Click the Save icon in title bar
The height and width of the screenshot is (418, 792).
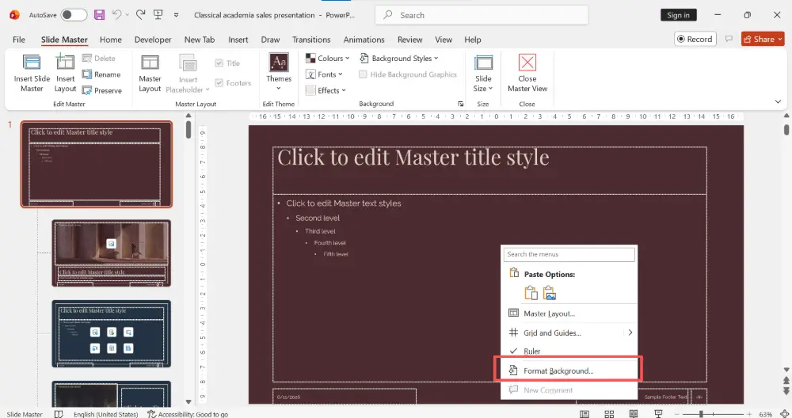pyautogui.click(x=100, y=15)
